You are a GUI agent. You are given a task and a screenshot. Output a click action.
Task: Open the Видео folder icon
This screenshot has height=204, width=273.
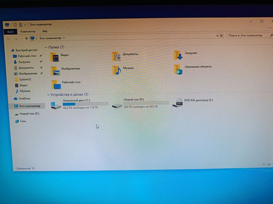click(54, 57)
